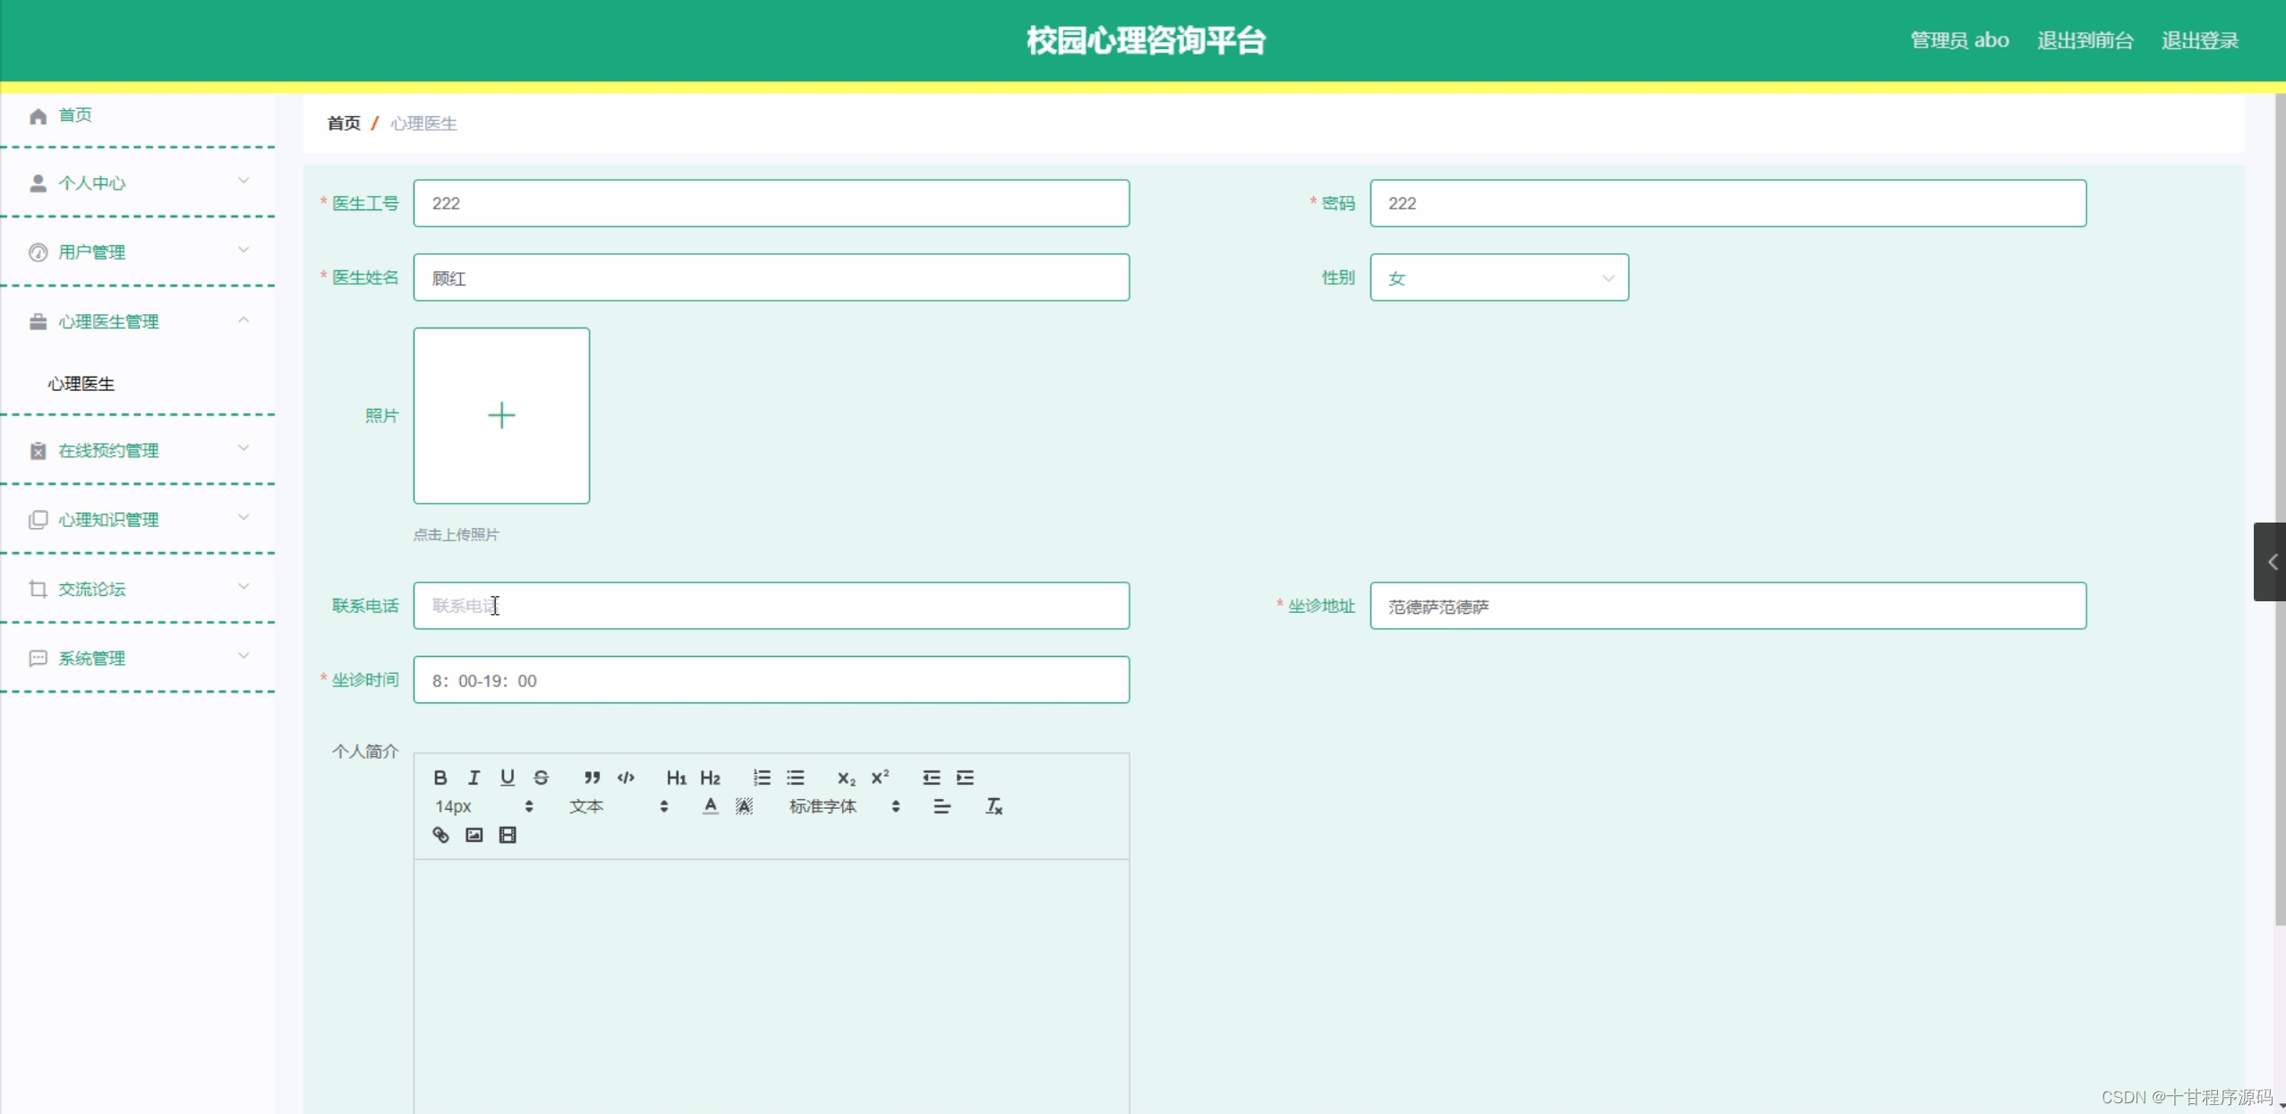Apply H1 heading format
This screenshot has height=1114, width=2286.
pos(676,777)
